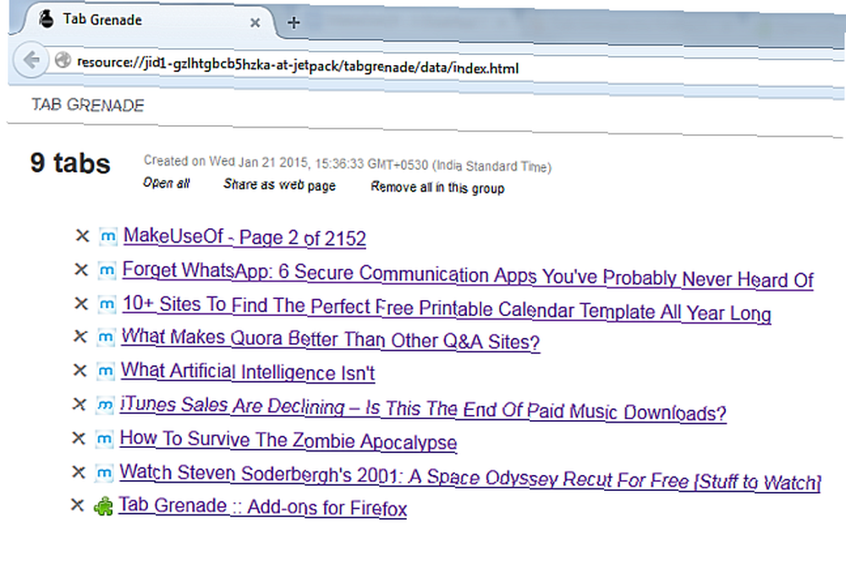Remove the Steven Soderbergh's 2001 entry
Image resolution: width=846 pixels, height=573 pixels.
[78, 472]
